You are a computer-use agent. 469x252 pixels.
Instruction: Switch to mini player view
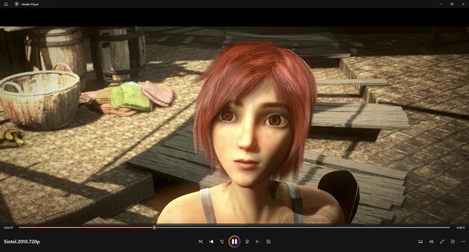(453, 241)
